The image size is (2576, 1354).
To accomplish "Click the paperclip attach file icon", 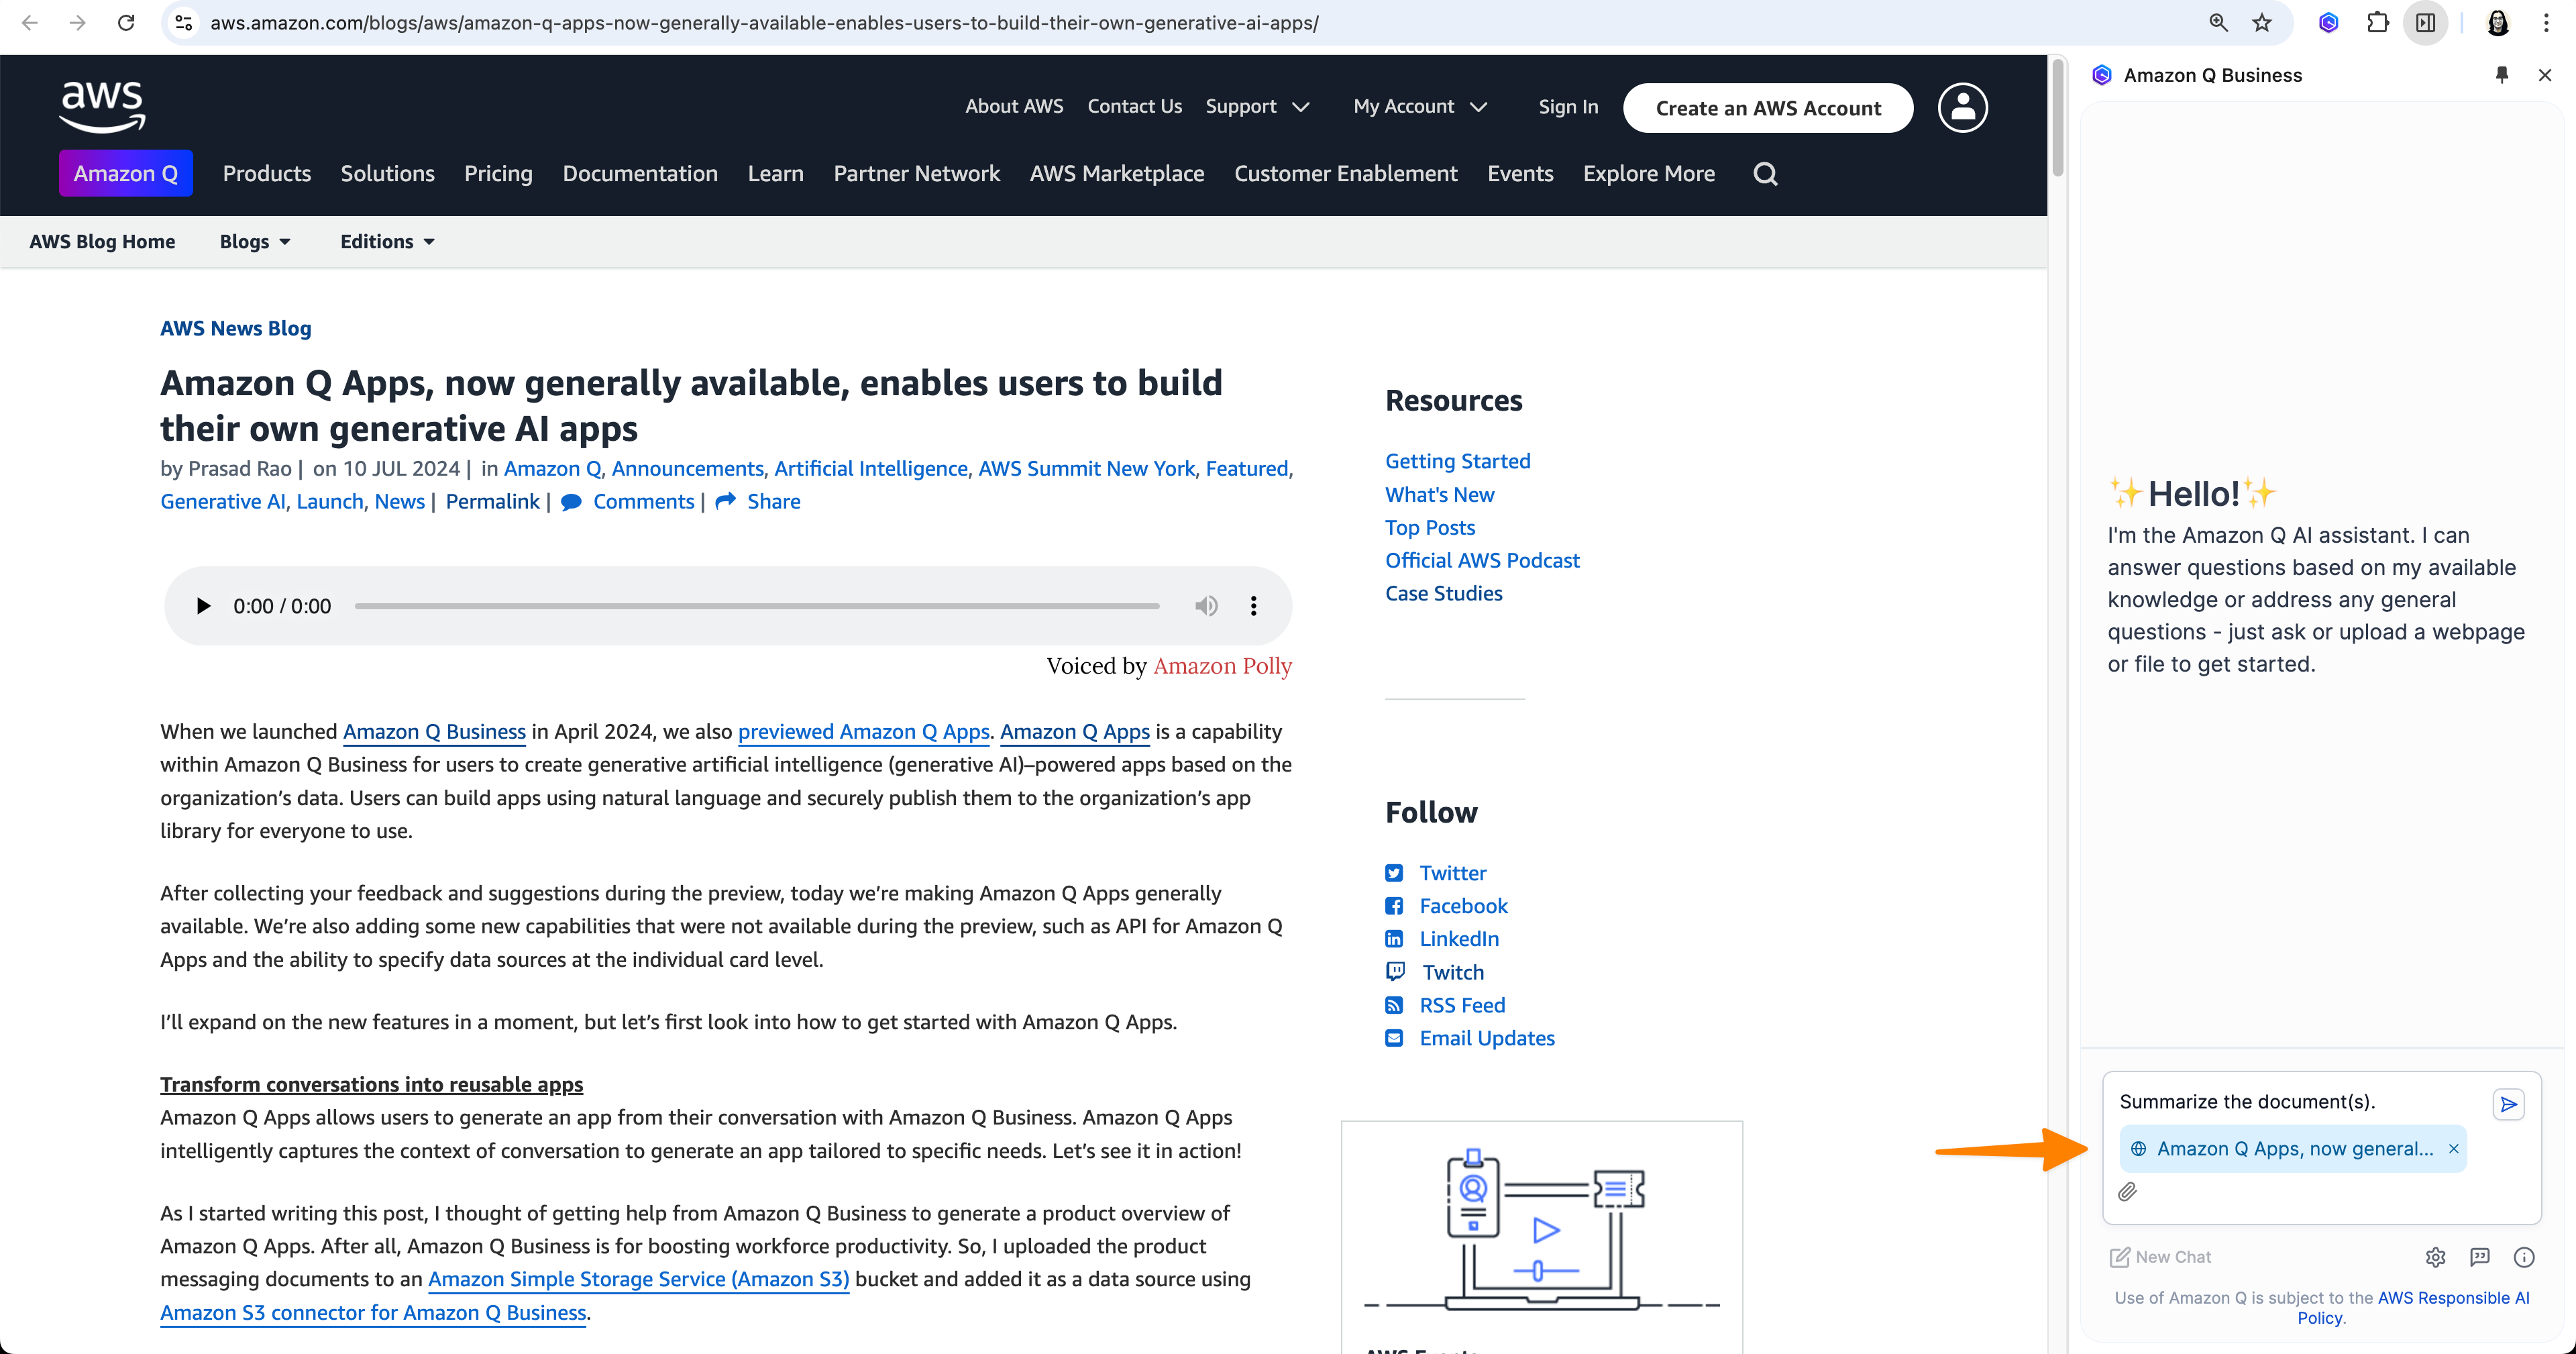I will coord(2127,1191).
